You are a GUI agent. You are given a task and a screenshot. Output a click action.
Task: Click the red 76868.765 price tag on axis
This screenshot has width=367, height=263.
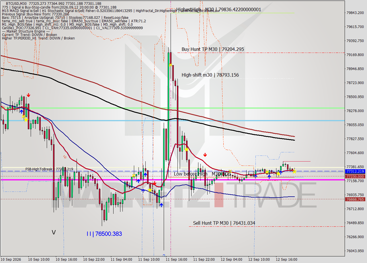(355, 199)
